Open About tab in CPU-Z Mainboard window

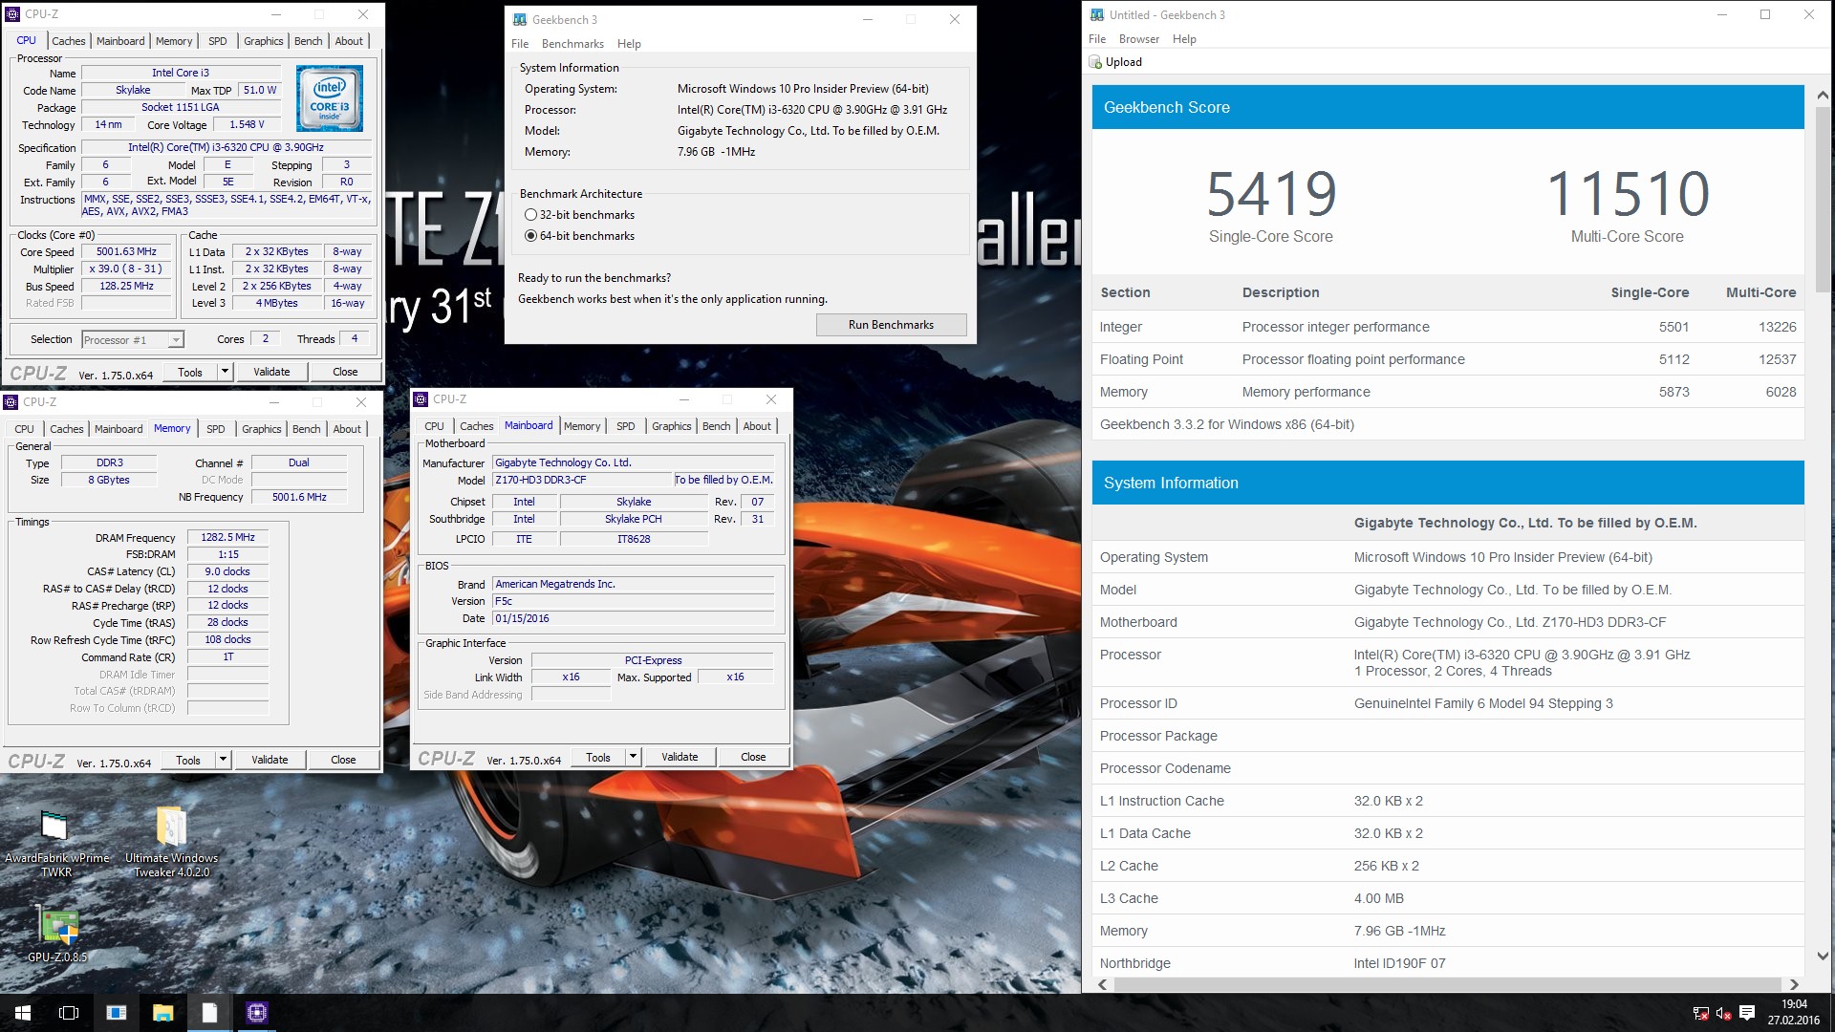tap(757, 426)
